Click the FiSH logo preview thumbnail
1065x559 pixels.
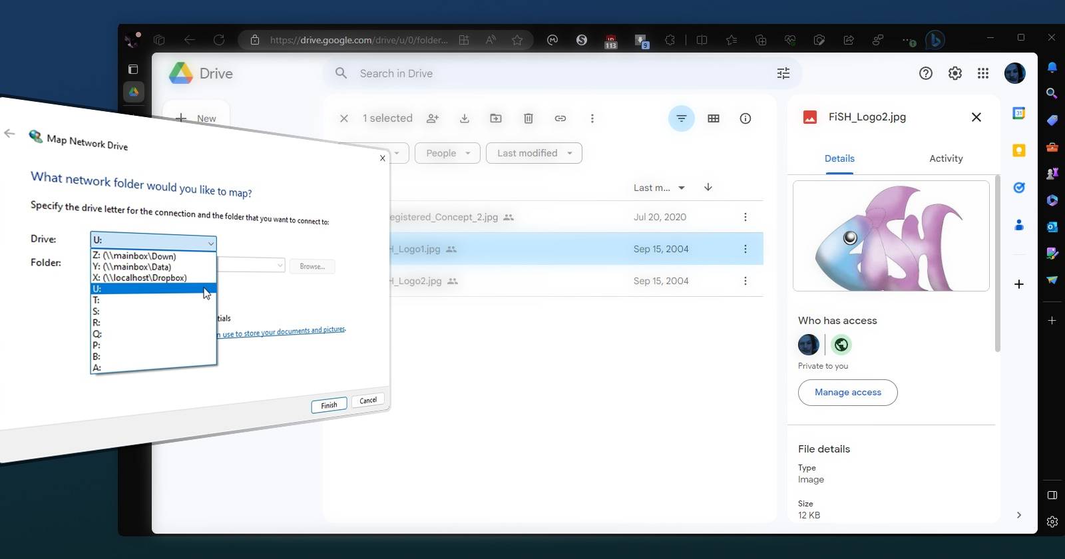coord(891,236)
